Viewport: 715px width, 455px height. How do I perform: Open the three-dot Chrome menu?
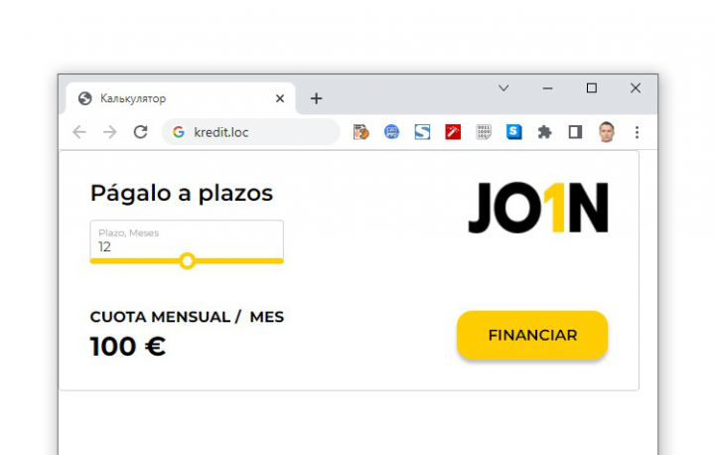coord(637,132)
